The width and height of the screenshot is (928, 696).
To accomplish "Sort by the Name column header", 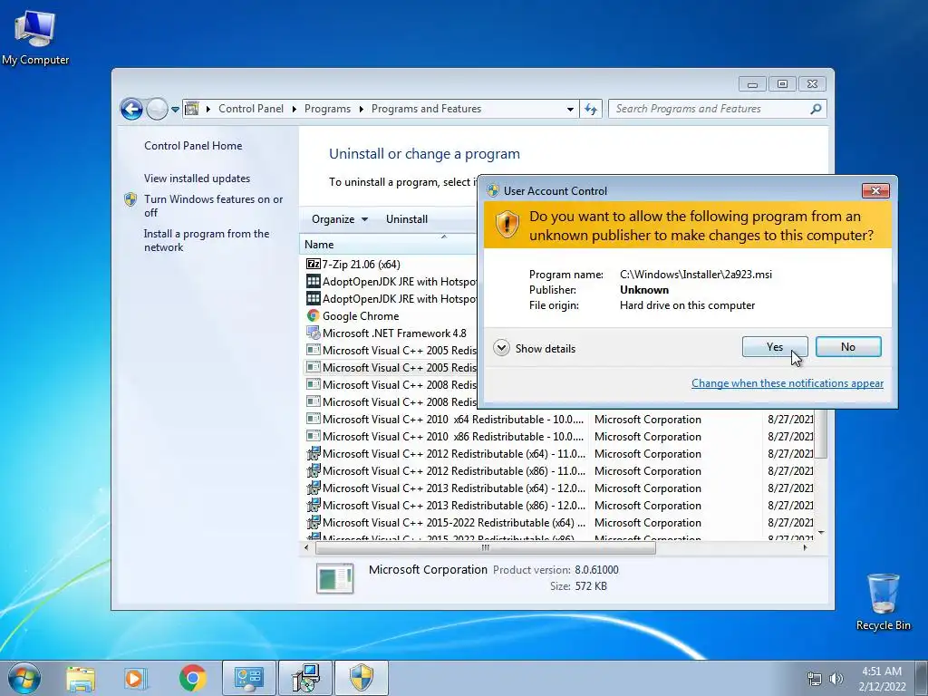I will click(x=388, y=245).
